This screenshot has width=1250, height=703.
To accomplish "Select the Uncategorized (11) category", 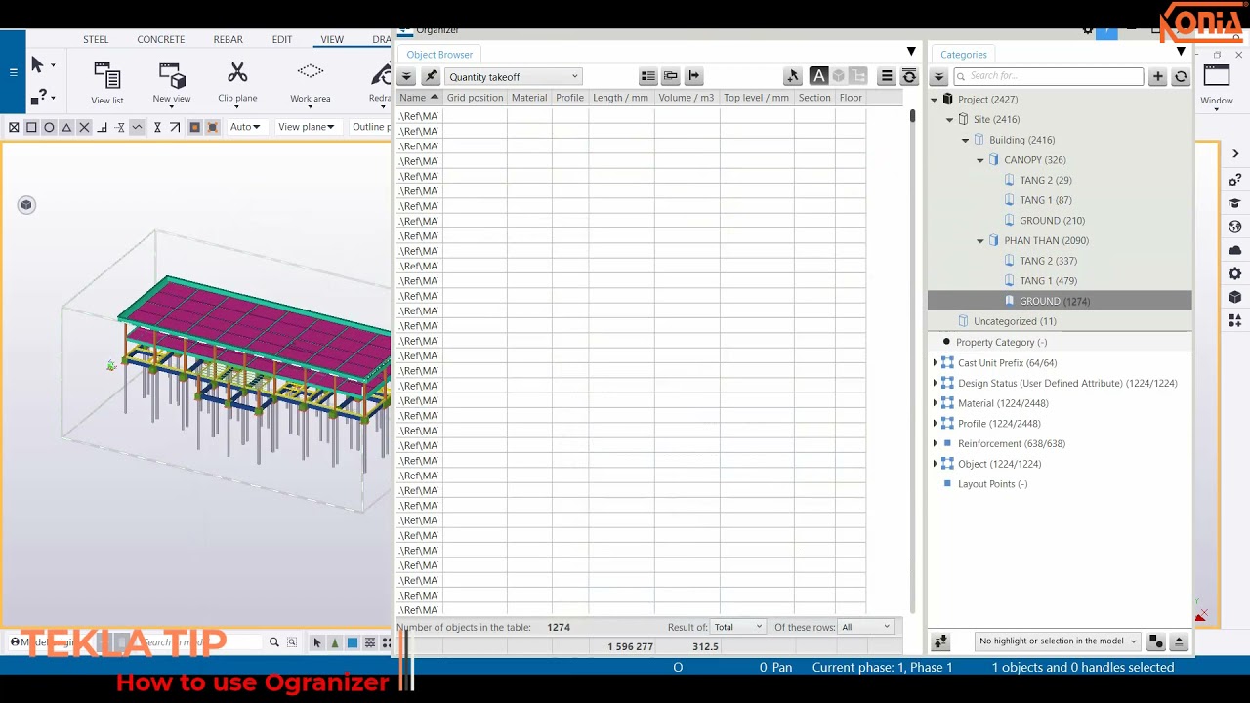I will tap(1015, 321).
